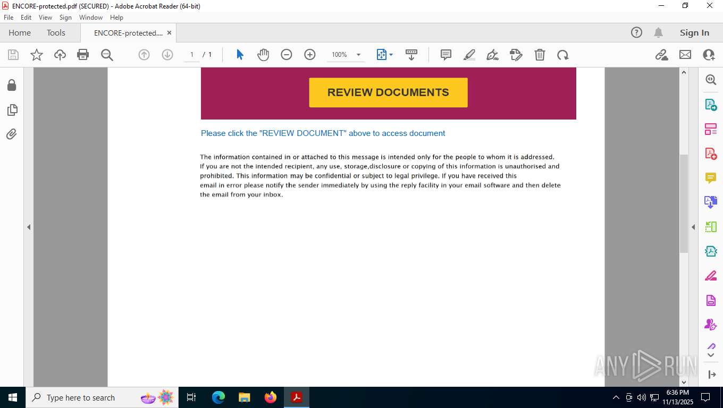Click the REVIEW DOCUMENTS button

(388, 92)
